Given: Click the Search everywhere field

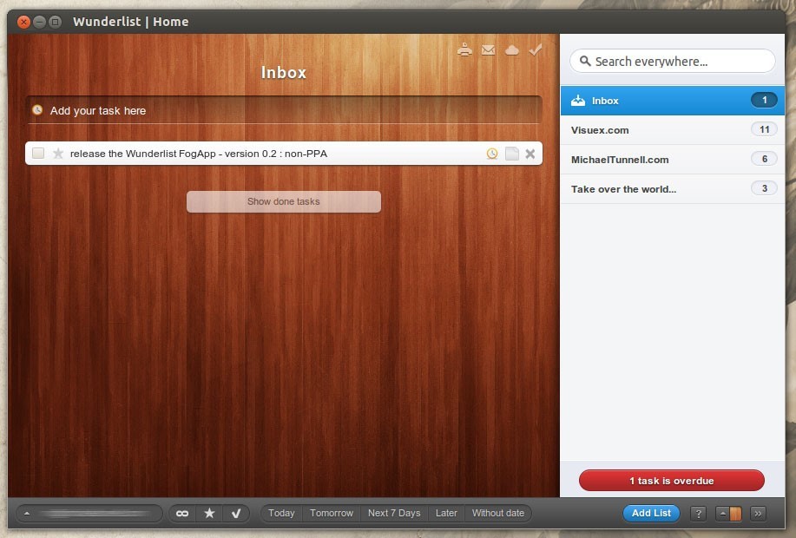Looking at the screenshot, I should tap(673, 61).
